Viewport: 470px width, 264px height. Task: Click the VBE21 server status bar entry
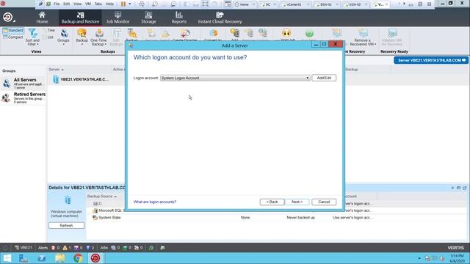coord(23,248)
